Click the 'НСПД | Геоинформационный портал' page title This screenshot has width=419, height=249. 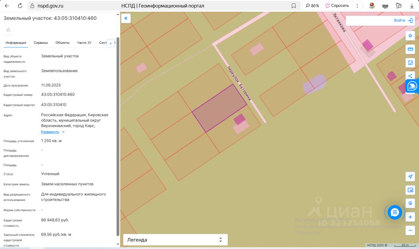[x=163, y=6]
